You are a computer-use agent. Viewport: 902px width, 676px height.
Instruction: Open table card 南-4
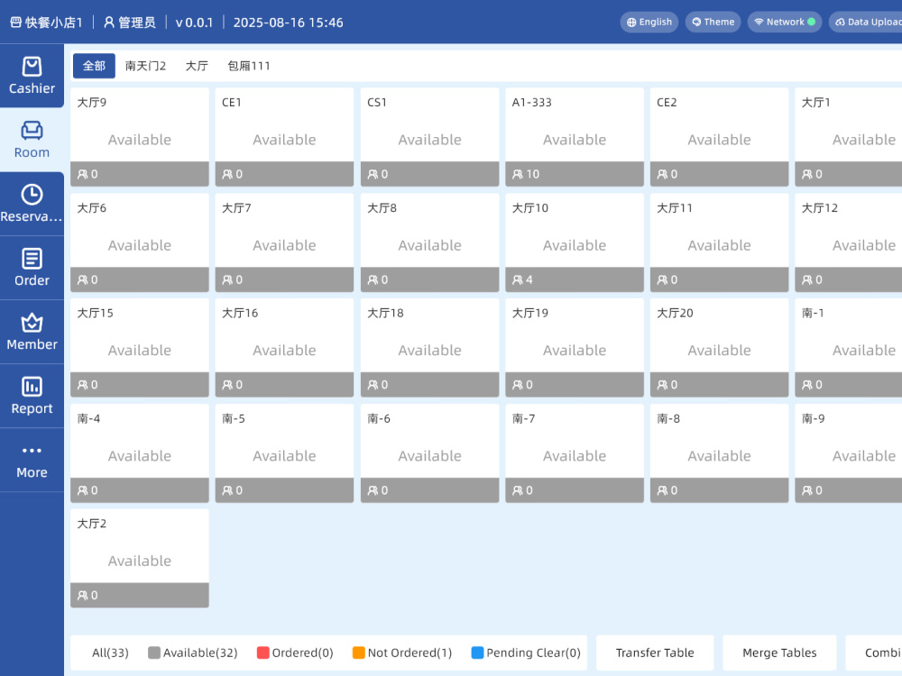pyautogui.click(x=140, y=453)
